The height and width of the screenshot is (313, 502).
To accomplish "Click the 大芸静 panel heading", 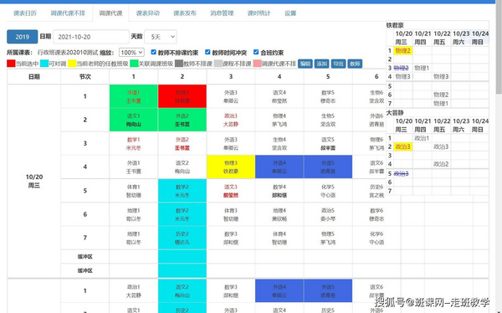I will tap(395, 113).
